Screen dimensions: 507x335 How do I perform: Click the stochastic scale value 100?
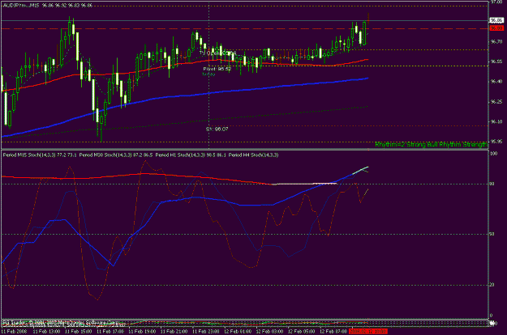493,154
